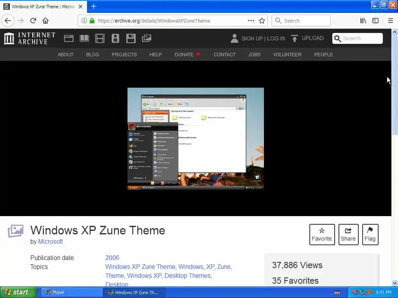Share this item
This screenshot has width=398, height=298.
click(348, 234)
